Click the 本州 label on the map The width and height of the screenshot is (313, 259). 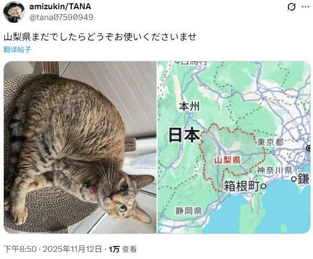click(x=189, y=106)
